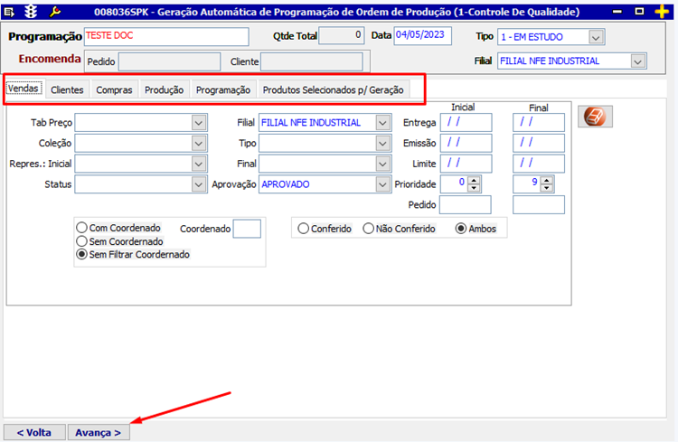678x442 pixels.
Task: Switch to the Clientes tab
Action: [x=67, y=90]
